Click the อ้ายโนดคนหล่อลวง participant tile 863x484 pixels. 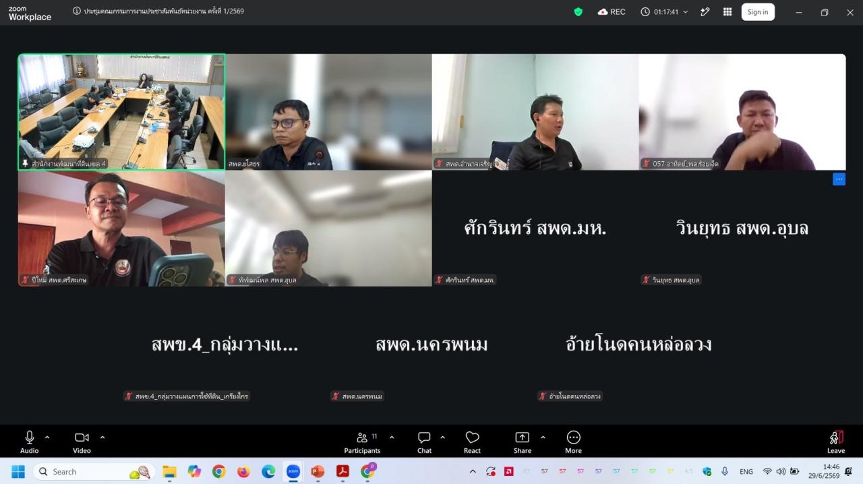tap(638, 345)
